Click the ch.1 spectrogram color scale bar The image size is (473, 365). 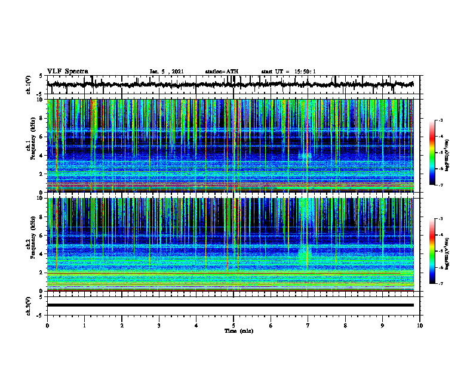(x=432, y=153)
